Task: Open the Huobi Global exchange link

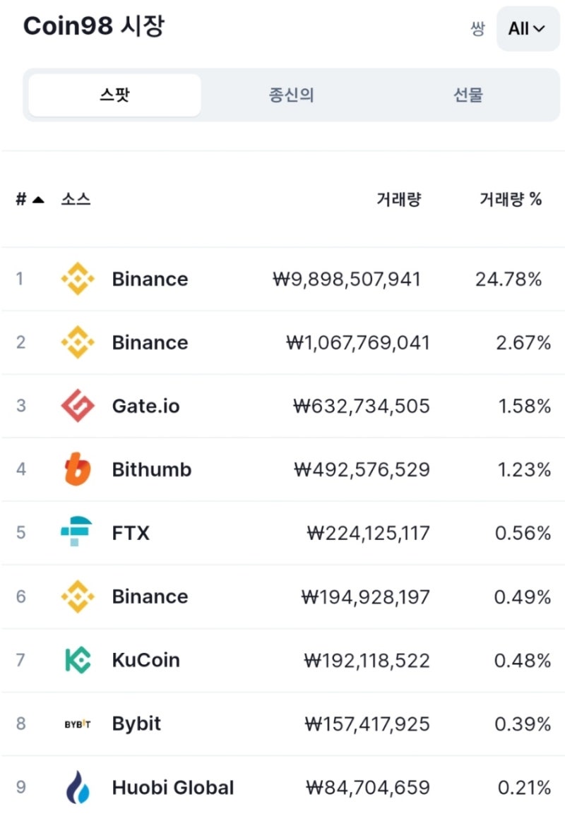Action: tap(173, 787)
